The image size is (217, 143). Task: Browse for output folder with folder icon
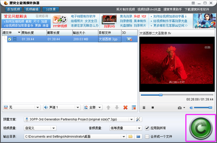[131, 136]
